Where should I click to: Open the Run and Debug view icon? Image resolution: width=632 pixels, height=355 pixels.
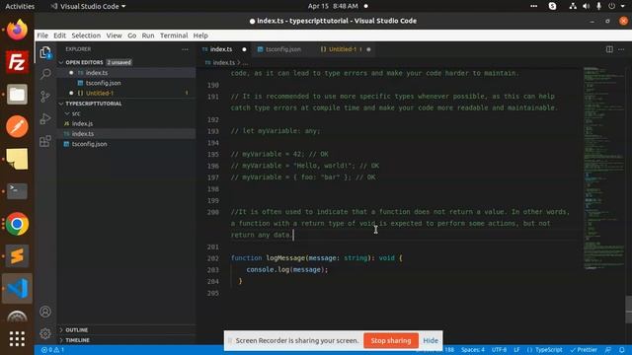[45, 118]
